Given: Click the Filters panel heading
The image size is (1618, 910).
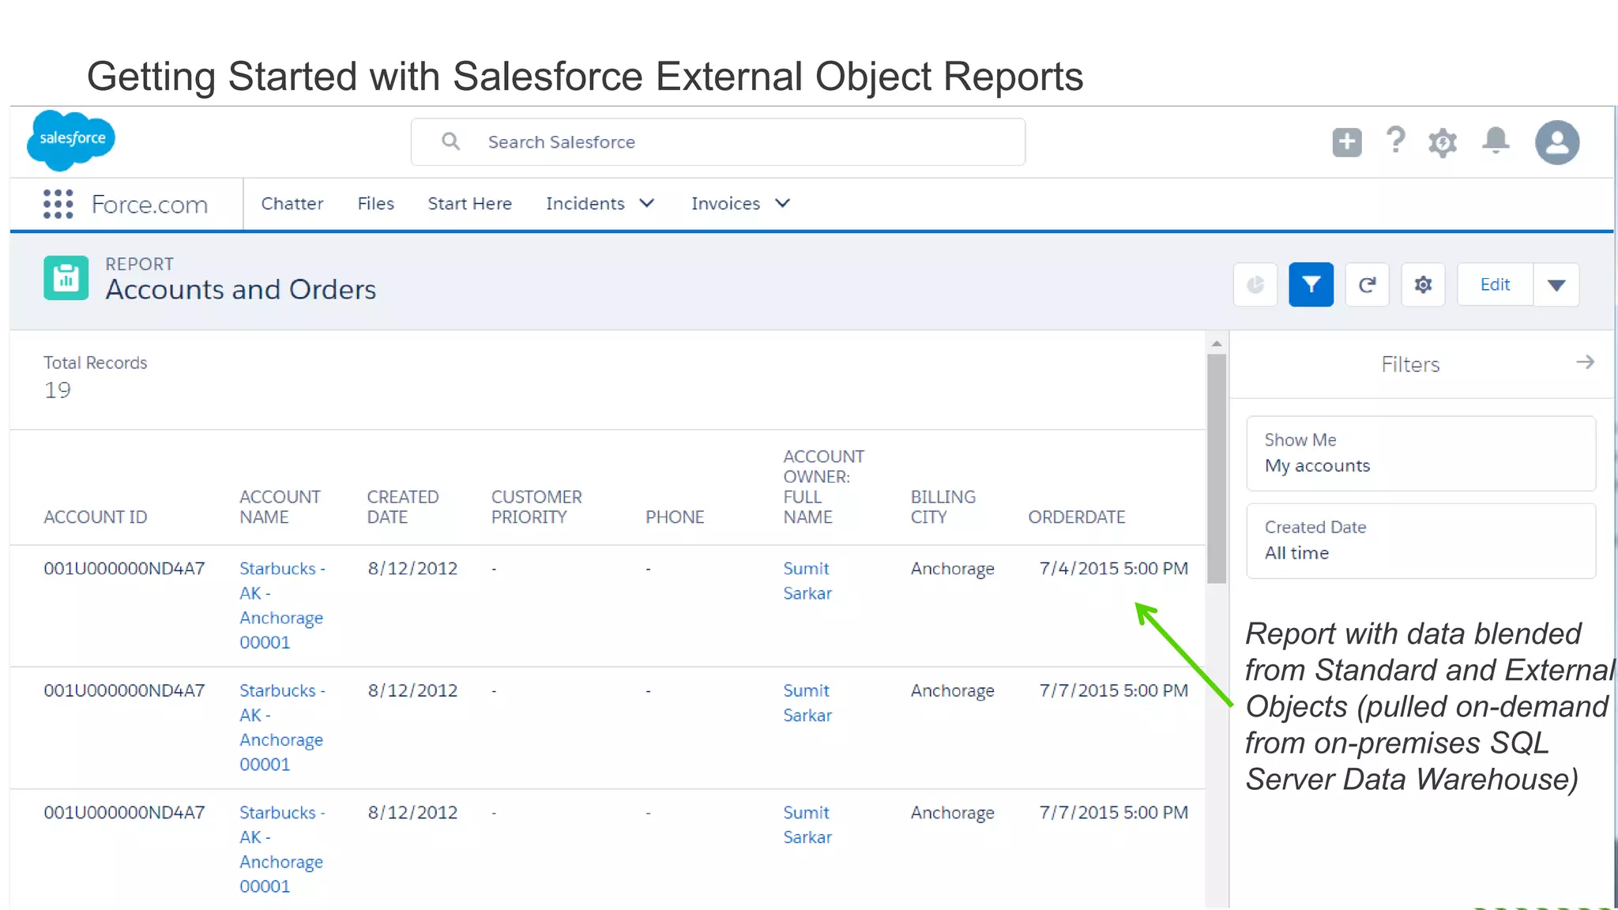Looking at the screenshot, I should (x=1410, y=364).
